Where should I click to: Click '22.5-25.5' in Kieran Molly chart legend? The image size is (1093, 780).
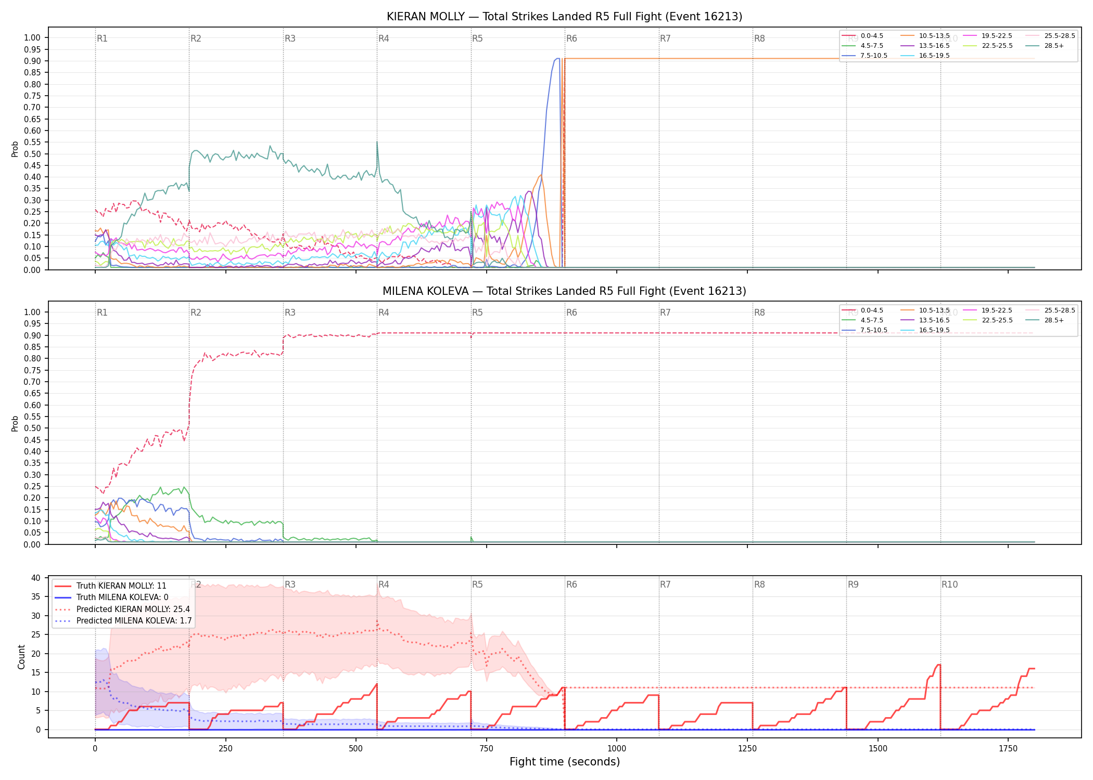pyautogui.click(x=997, y=46)
